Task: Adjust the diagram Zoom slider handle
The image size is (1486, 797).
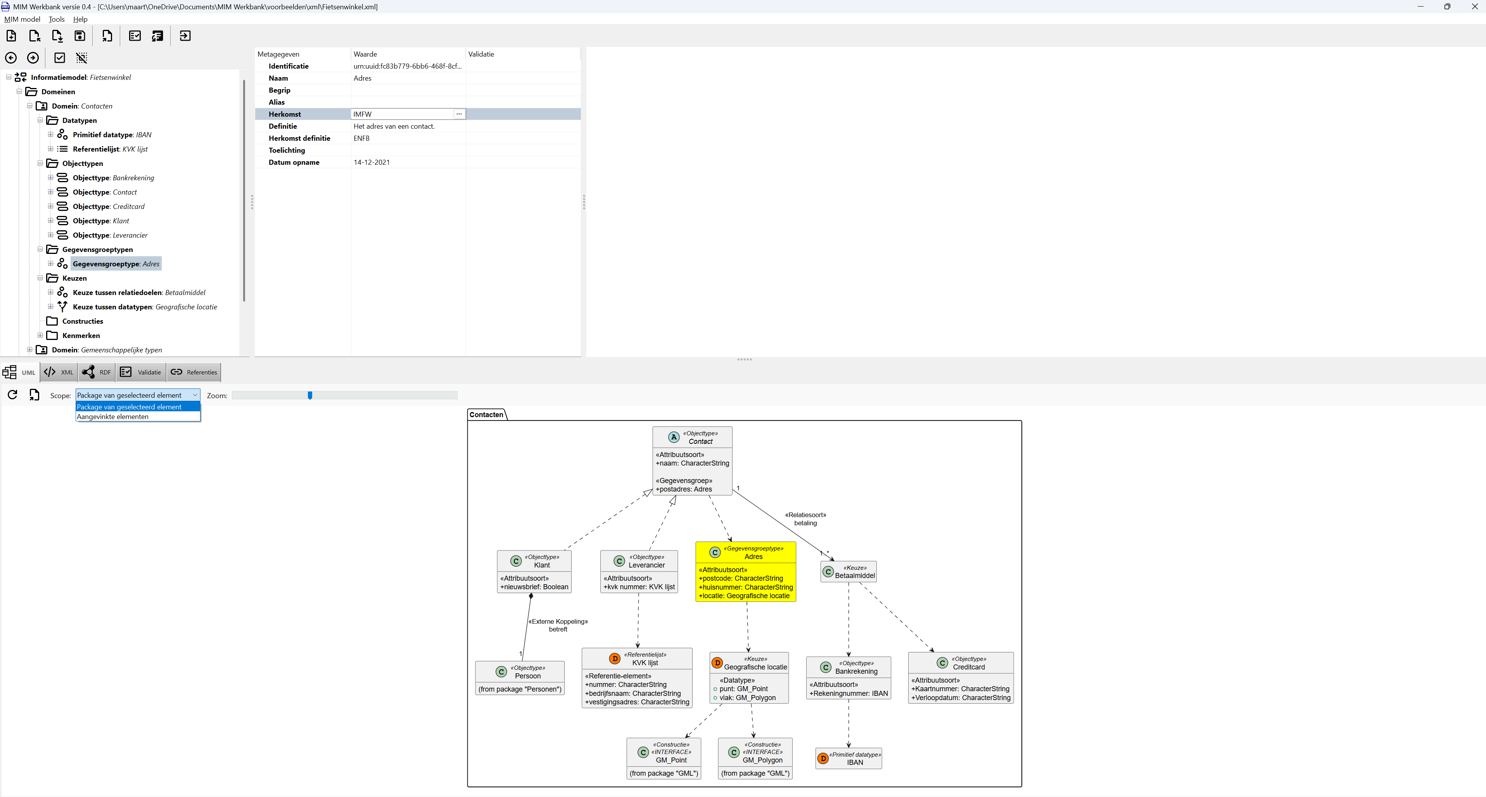Action: point(310,395)
